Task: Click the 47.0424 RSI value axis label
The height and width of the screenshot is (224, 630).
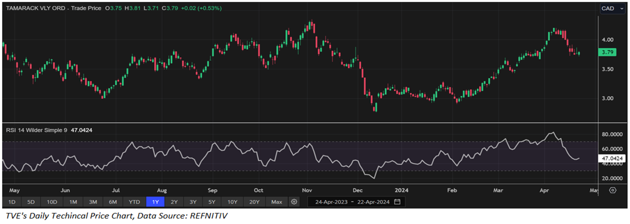Action: pyautogui.click(x=611, y=159)
